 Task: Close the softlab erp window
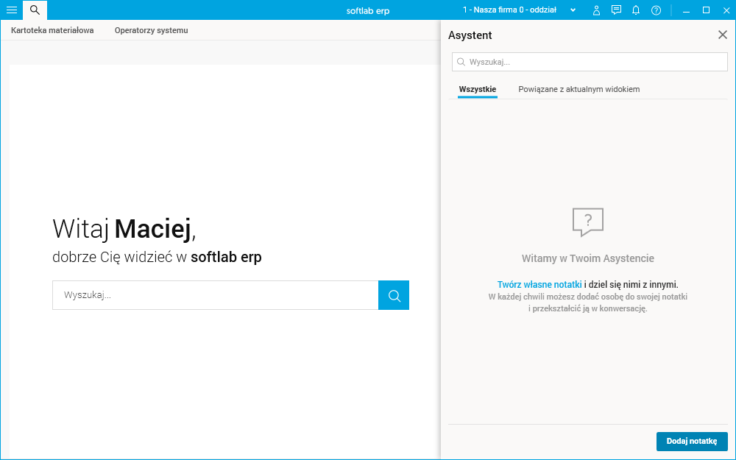point(726,10)
